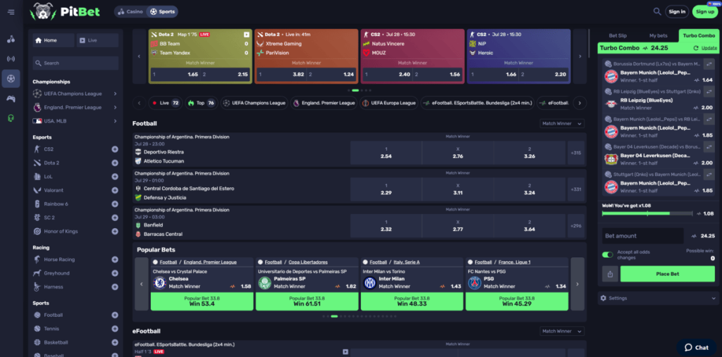Click the stream play icon on BB Team card
The width and height of the screenshot is (722, 357).
[x=247, y=35]
